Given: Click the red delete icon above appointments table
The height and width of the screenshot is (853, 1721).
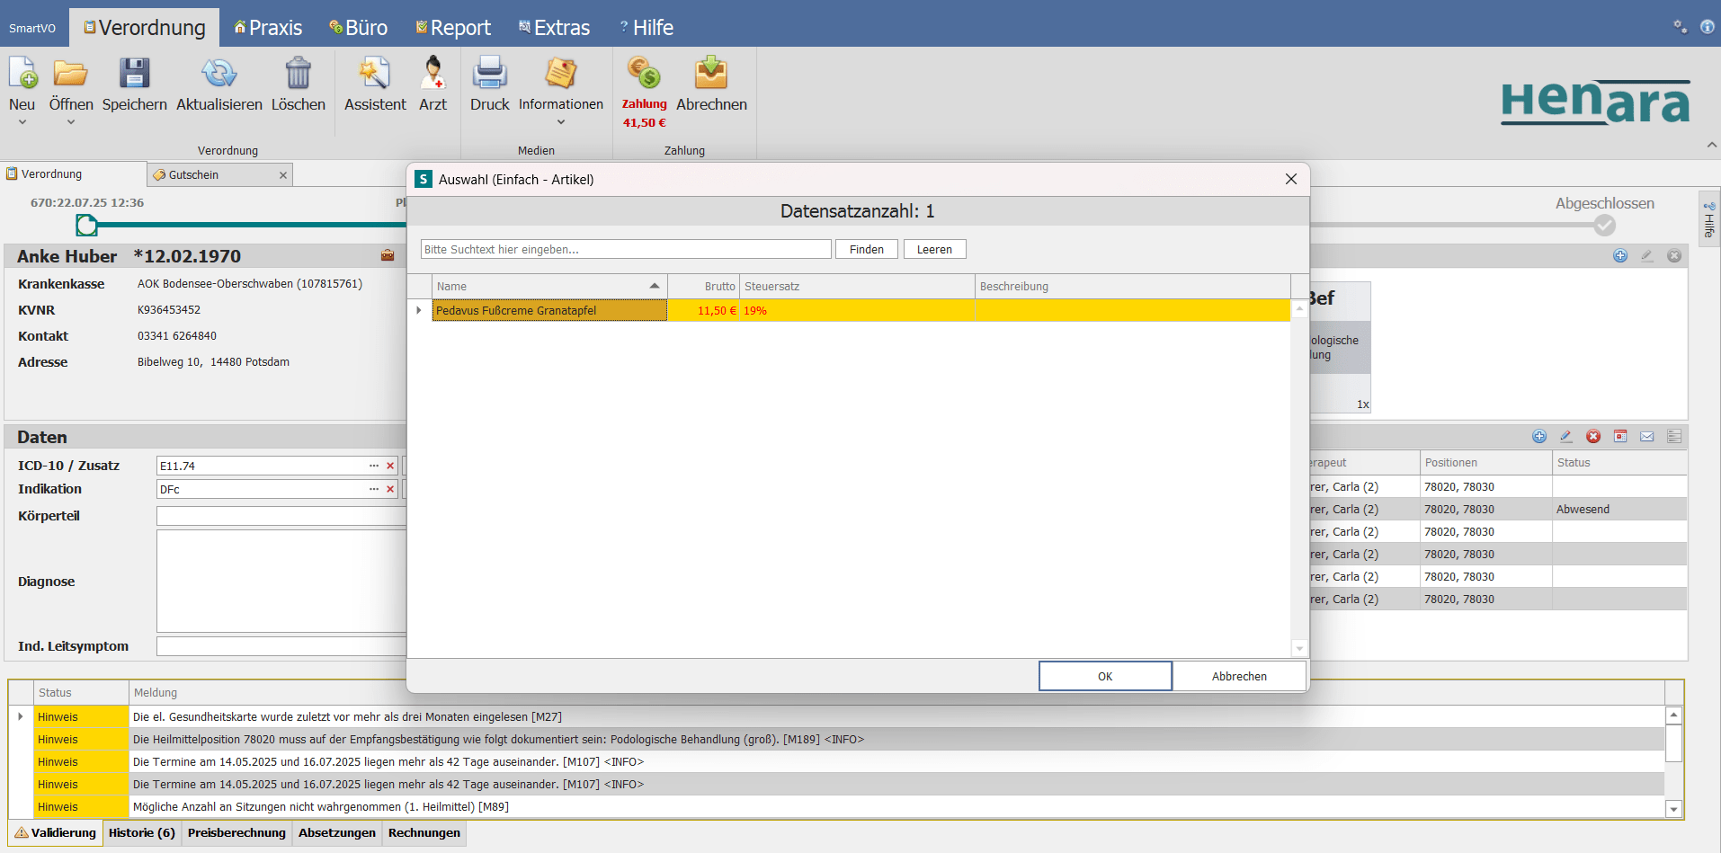Looking at the screenshot, I should (1593, 437).
